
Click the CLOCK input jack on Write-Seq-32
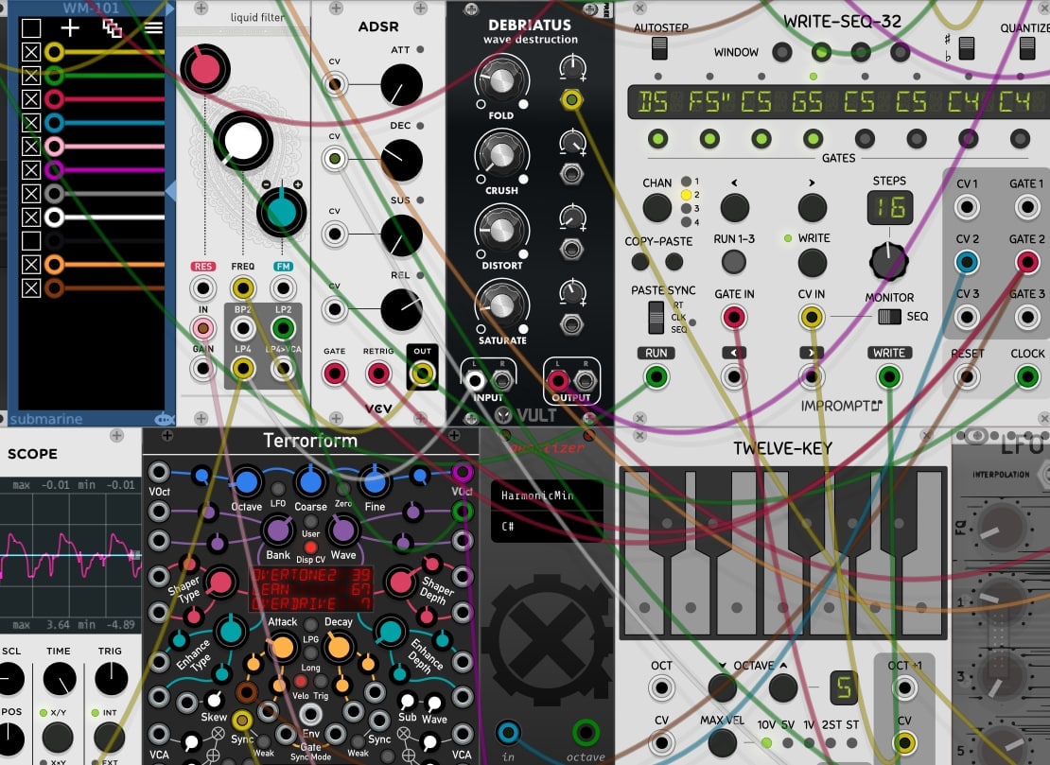(x=1027, y=376)
